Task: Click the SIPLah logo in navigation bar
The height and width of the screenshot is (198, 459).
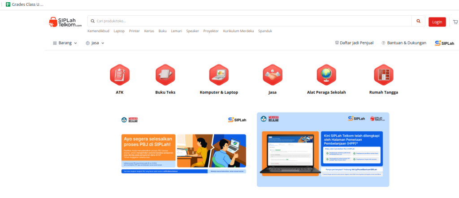Action: tap(444, 43)
